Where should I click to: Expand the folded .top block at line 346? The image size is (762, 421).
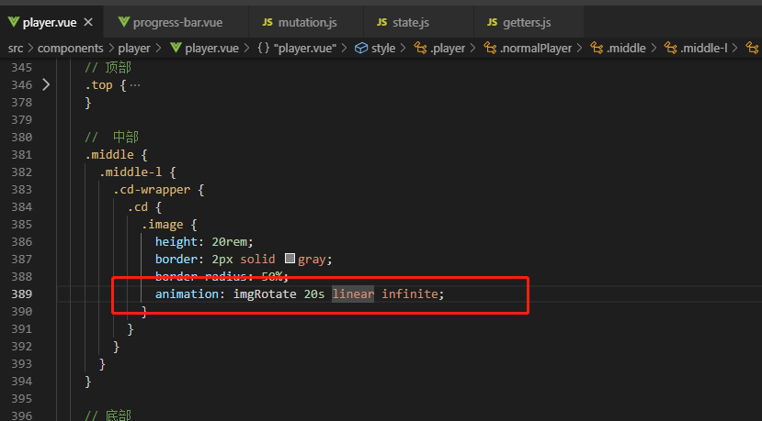point(46,85)
